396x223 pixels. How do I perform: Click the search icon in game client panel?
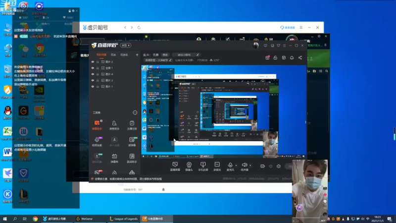tap(327, 71)
